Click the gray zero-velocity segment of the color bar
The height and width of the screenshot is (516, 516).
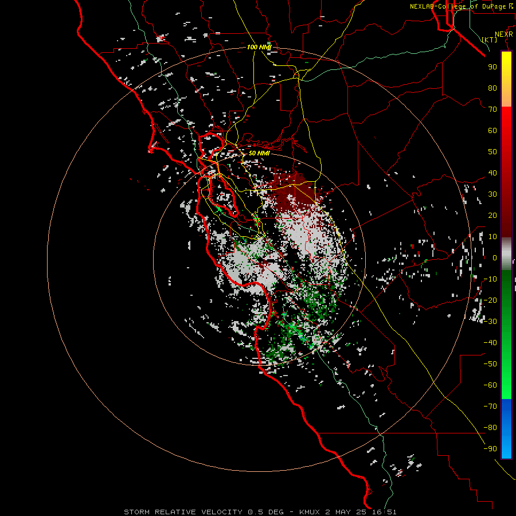point(506,253)
